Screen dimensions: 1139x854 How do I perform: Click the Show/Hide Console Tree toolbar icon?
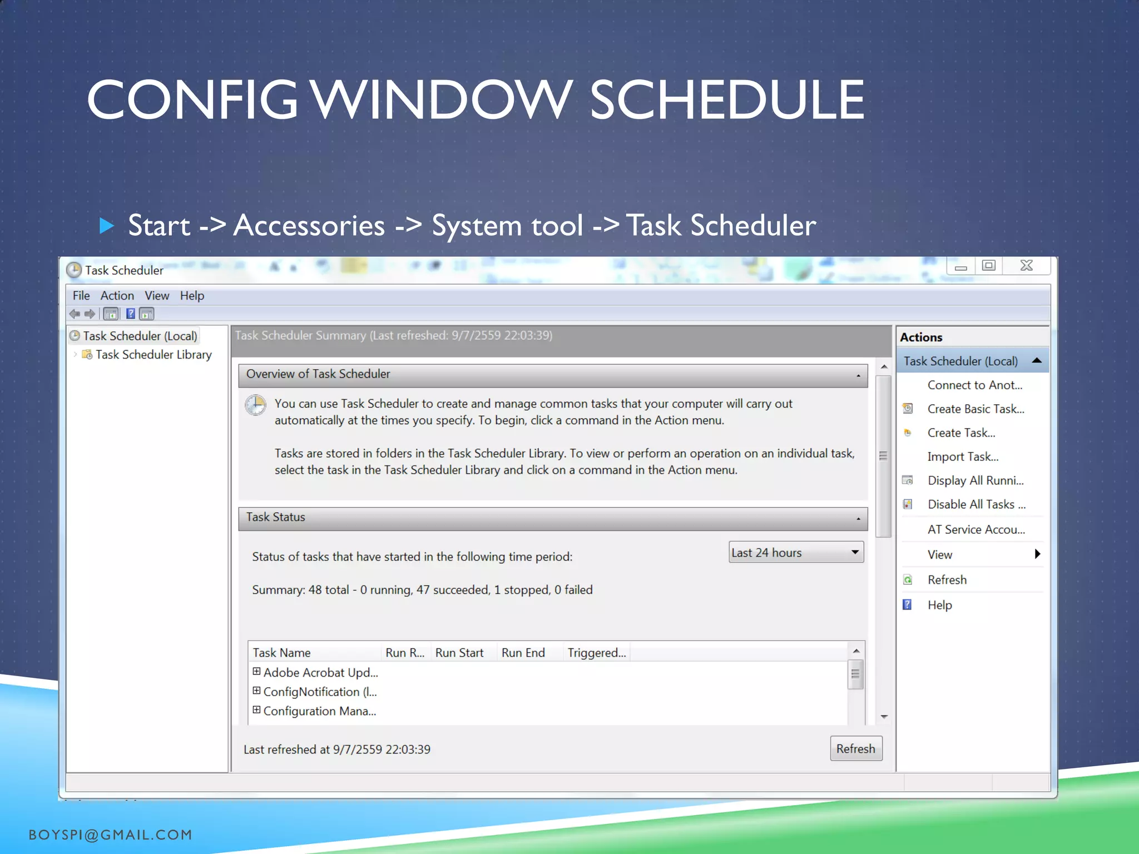(111, 314)
